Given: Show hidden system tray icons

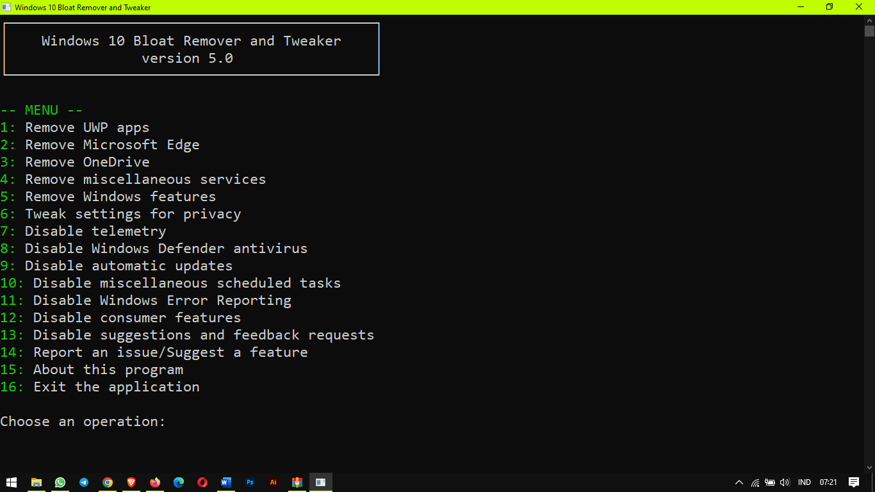Looking at the screenshot, I should [739, 482].
